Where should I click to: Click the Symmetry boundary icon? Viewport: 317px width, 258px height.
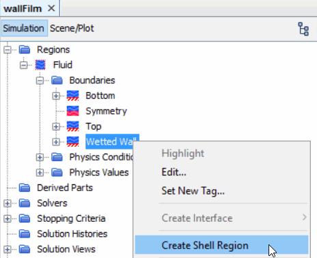click(x=72, y=111)
